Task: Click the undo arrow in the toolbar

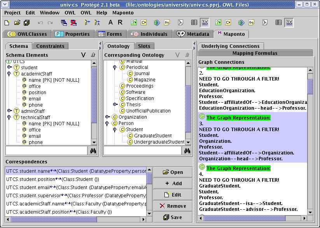Action: pyautogui.click(x=40, y=23)
